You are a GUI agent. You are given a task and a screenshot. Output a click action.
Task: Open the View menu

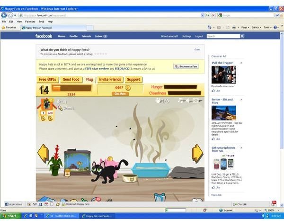pyautogui.click(x=19, y=22)
